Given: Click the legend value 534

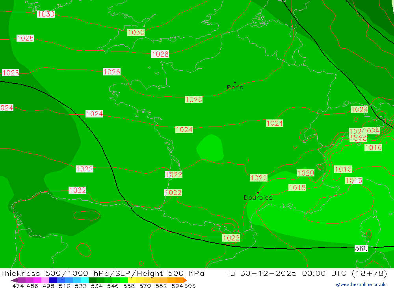Looking at the screenshot, I should [x=97, y=286].
